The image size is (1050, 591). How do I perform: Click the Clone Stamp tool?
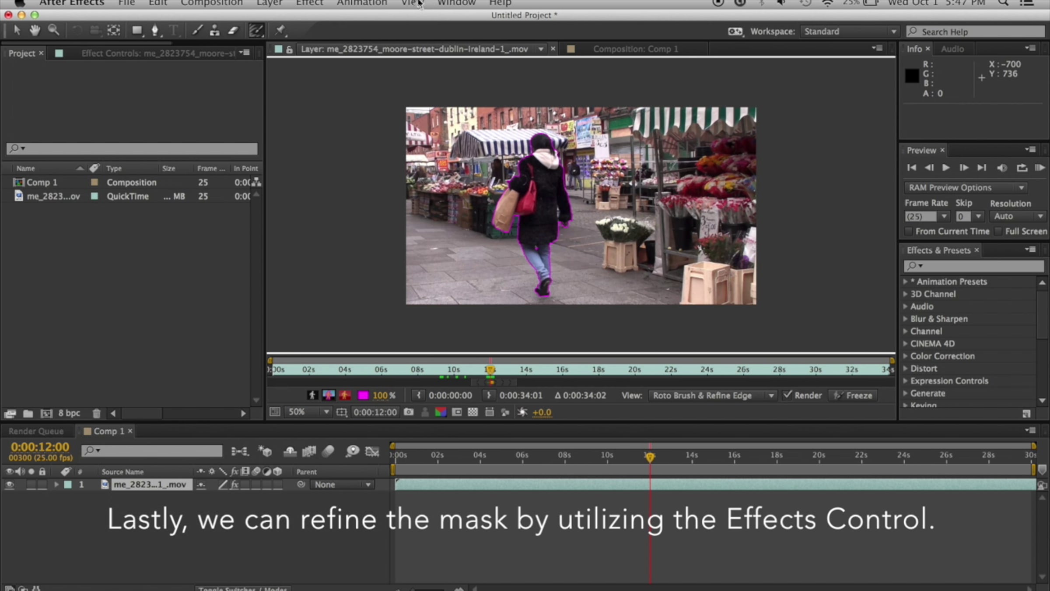tap(214, 30)
